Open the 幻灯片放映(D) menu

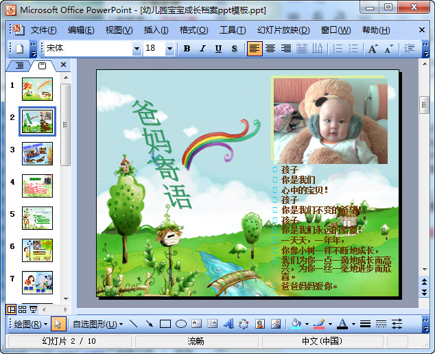(x=283, y=30)
